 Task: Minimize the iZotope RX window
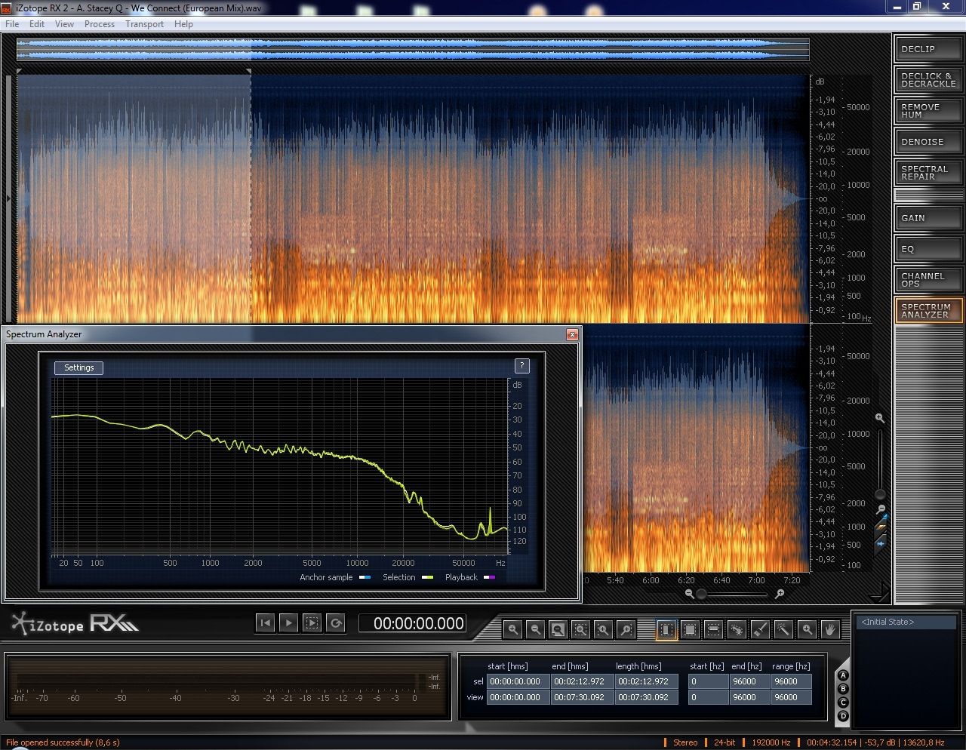click(897, 7)
